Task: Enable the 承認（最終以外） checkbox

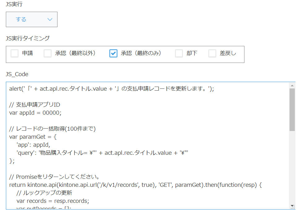Action: 48,54
